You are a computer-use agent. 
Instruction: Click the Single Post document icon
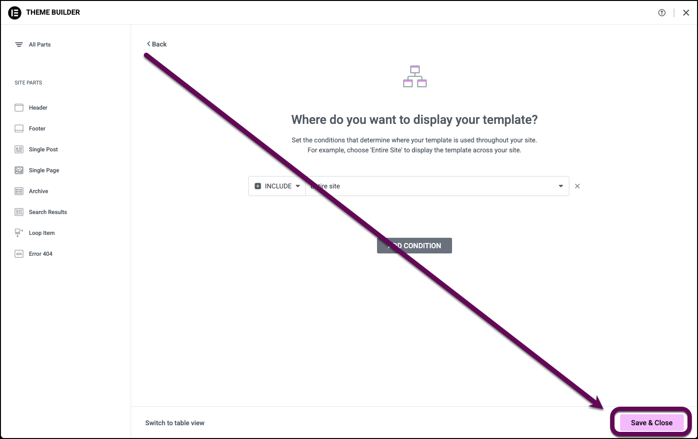coord(19,149)
